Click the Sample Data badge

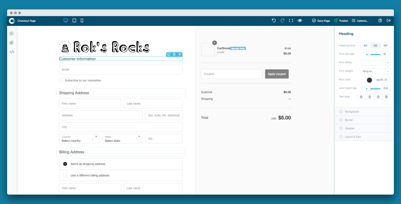238,48
